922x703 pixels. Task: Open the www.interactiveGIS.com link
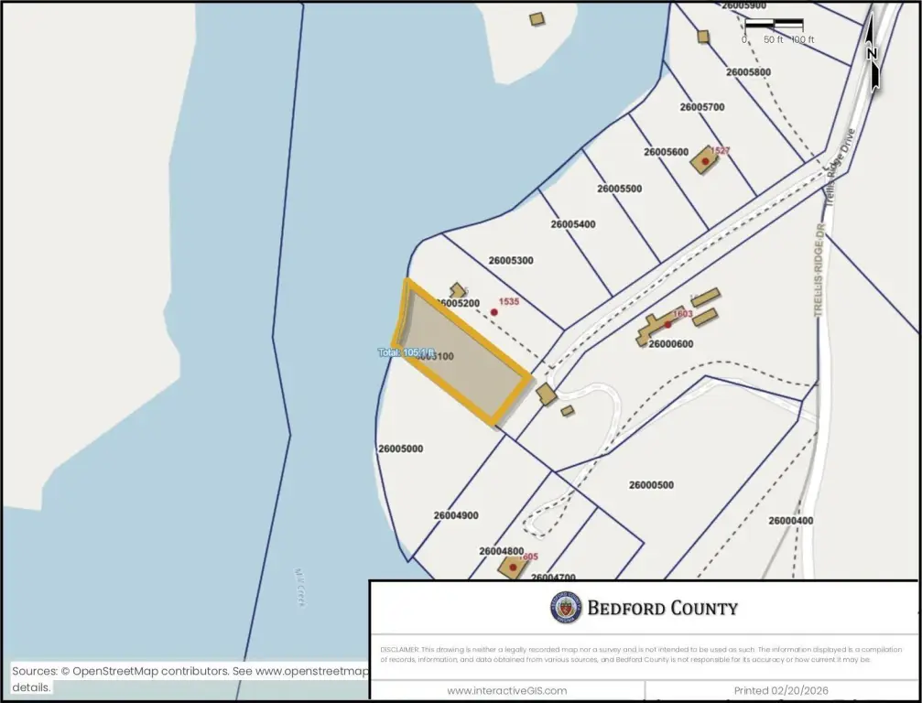point(507,691)
